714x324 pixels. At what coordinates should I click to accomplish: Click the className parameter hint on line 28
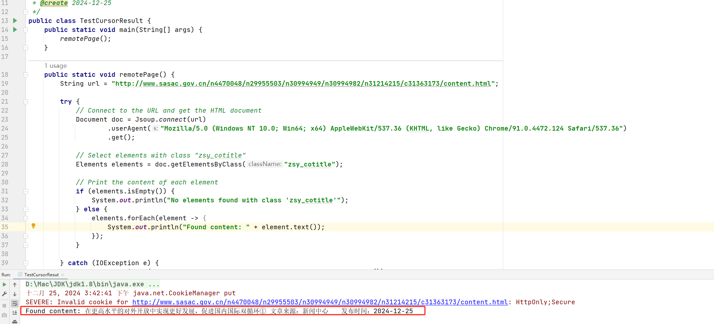[265, 164]
